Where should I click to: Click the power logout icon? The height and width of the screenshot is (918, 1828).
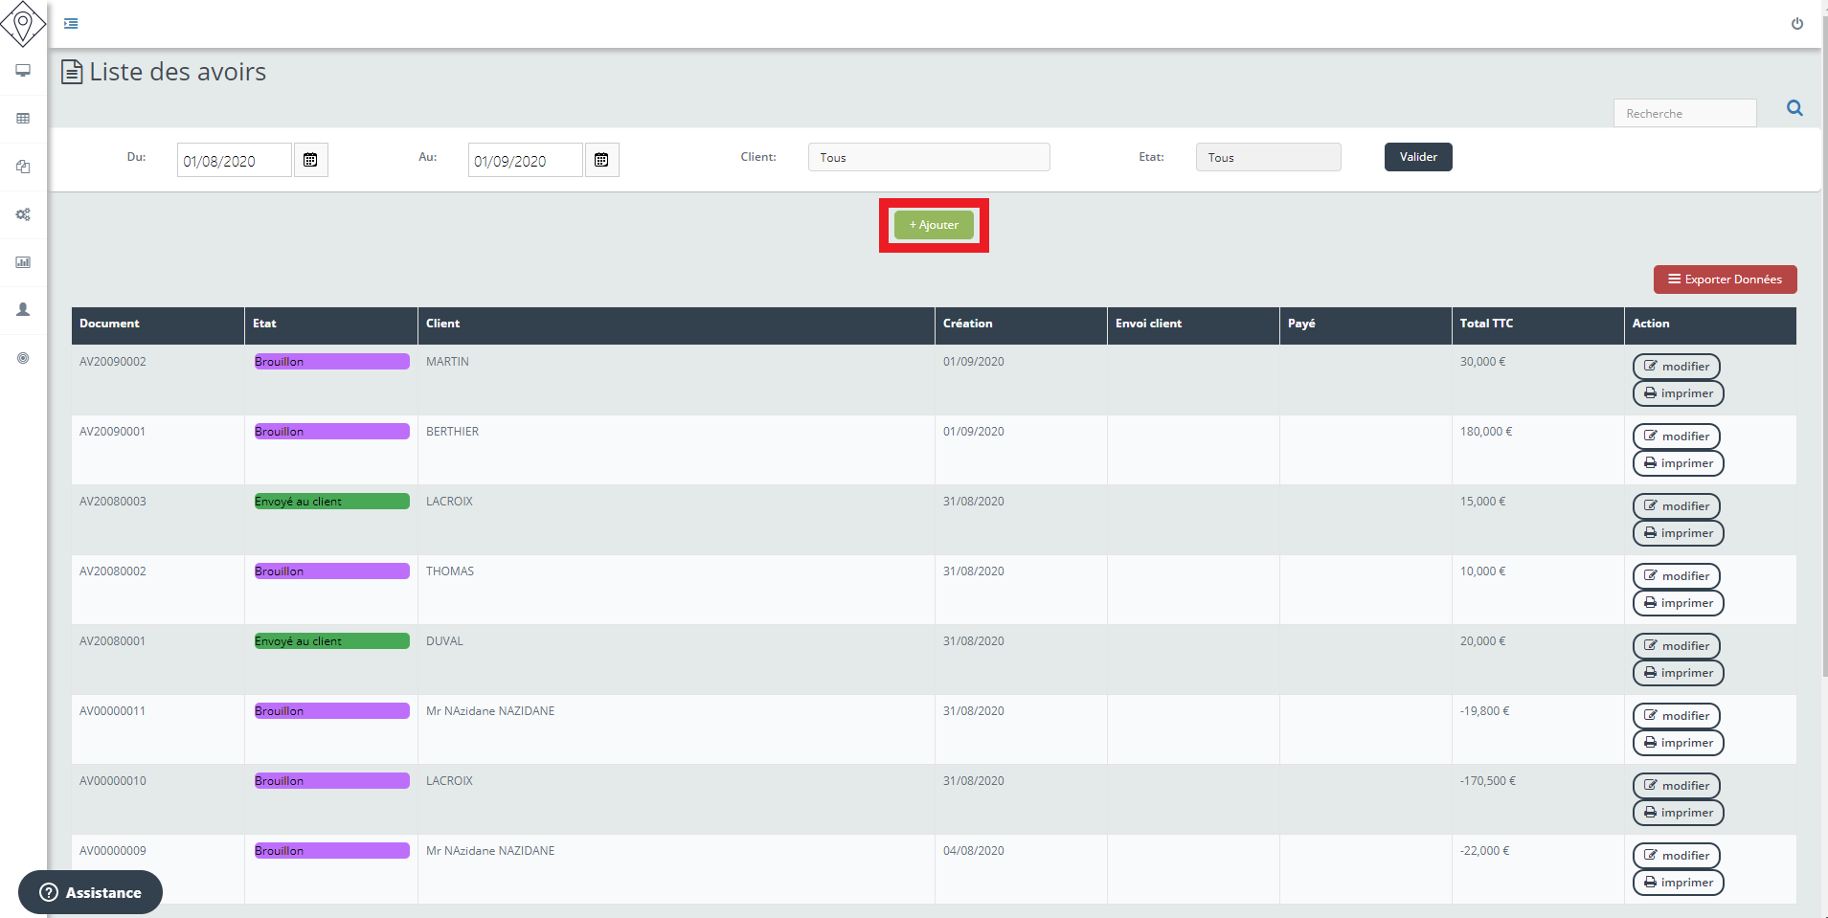pyautogui.click(x=1796, y=24)
